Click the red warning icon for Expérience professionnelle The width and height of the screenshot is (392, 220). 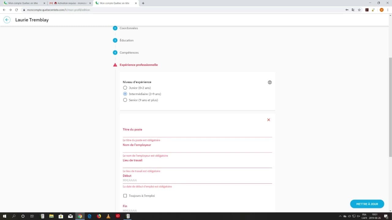[x=115, y=65]
